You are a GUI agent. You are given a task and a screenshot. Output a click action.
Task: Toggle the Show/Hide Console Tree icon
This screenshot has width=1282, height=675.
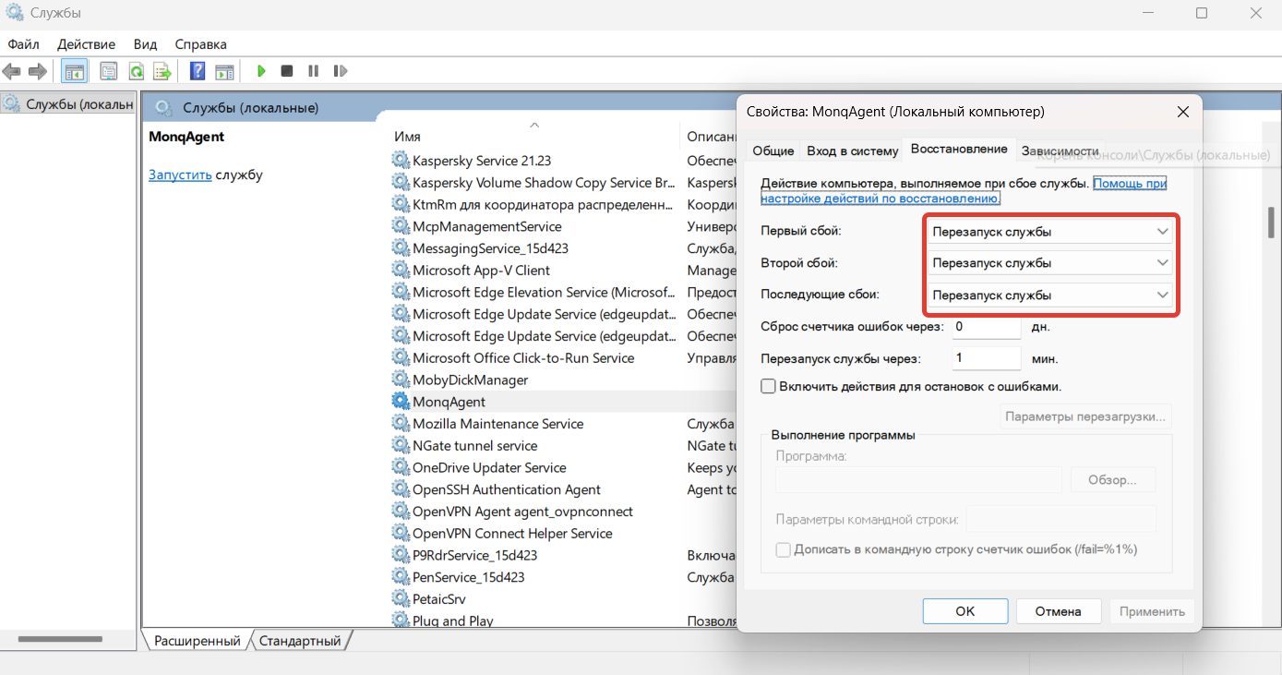(74, 71)
